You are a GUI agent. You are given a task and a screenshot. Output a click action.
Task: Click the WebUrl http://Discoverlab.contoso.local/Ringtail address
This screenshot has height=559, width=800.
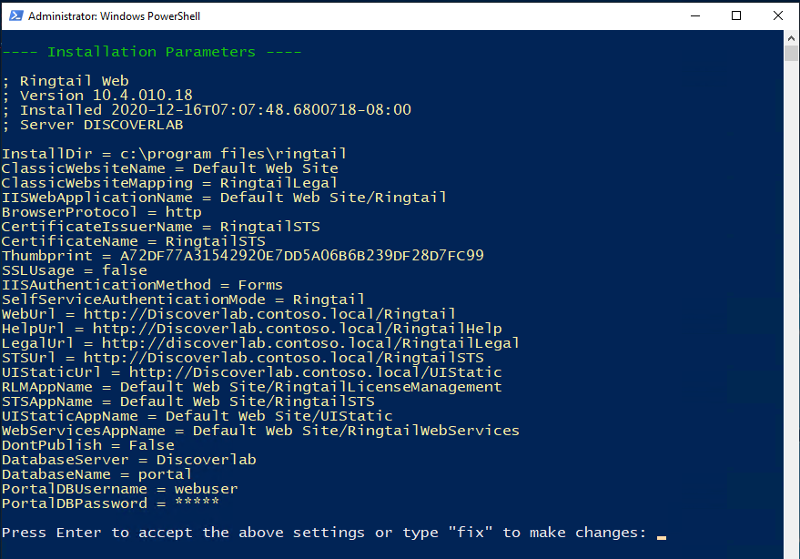269,314
